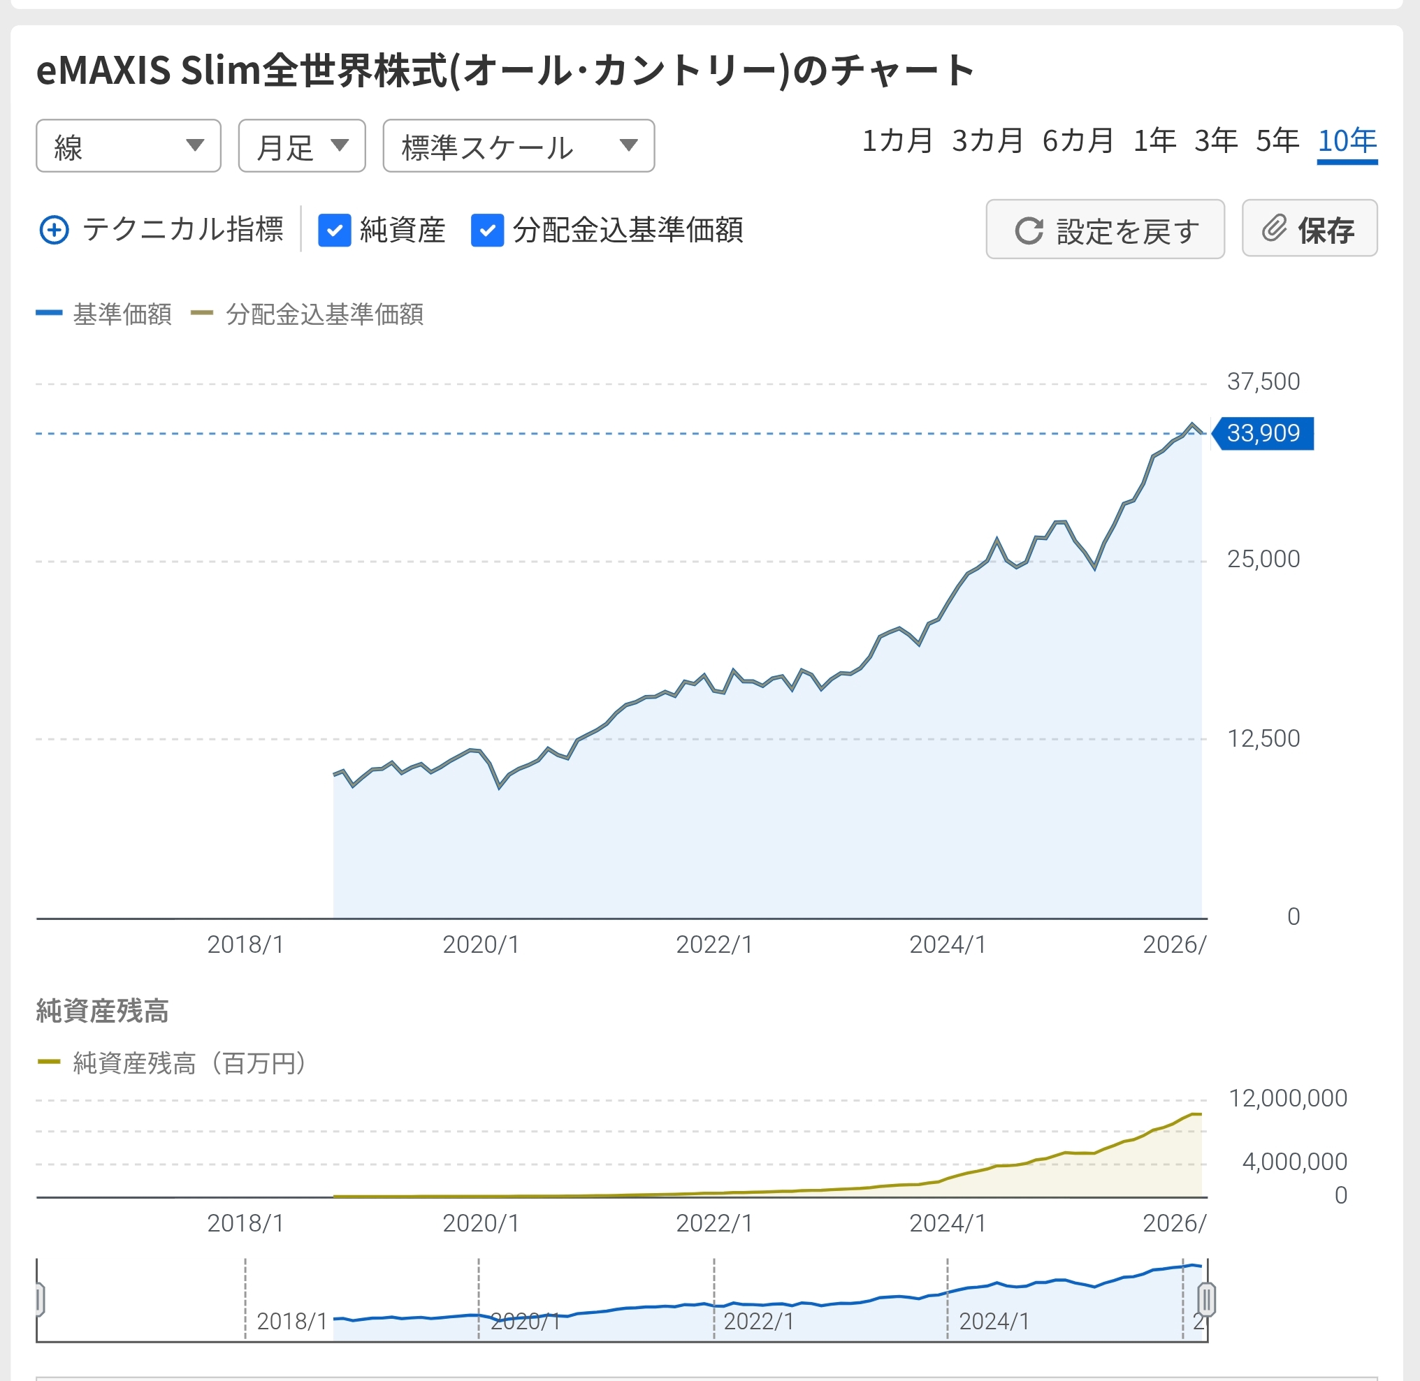The height and width of the screenshot is (1381, 1420).
Task: Click the left range slider handle
Action: 39,1299
